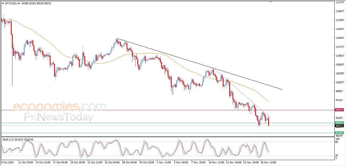Click the 113717 price axis value
346x166 pixels.
tap(340, 47)
